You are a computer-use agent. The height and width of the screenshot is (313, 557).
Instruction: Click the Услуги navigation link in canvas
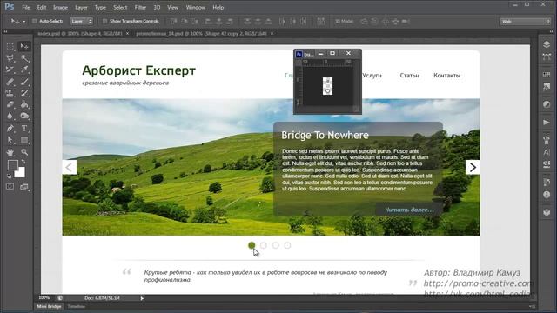point(372,76)
